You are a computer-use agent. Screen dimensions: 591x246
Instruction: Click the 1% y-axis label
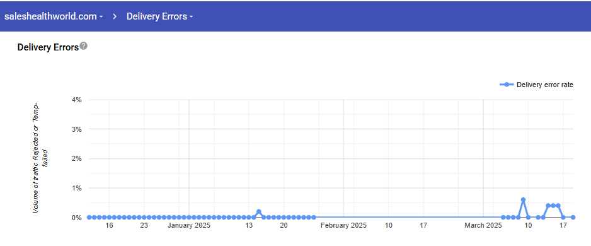click(77, 188)
